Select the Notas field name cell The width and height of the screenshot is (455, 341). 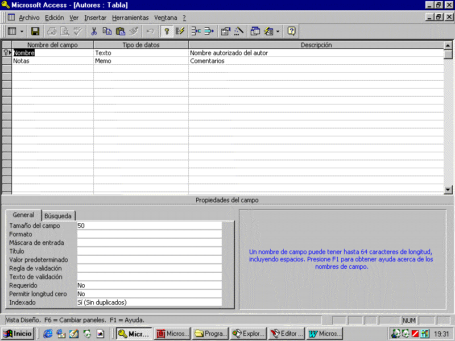tap(52, 61)
